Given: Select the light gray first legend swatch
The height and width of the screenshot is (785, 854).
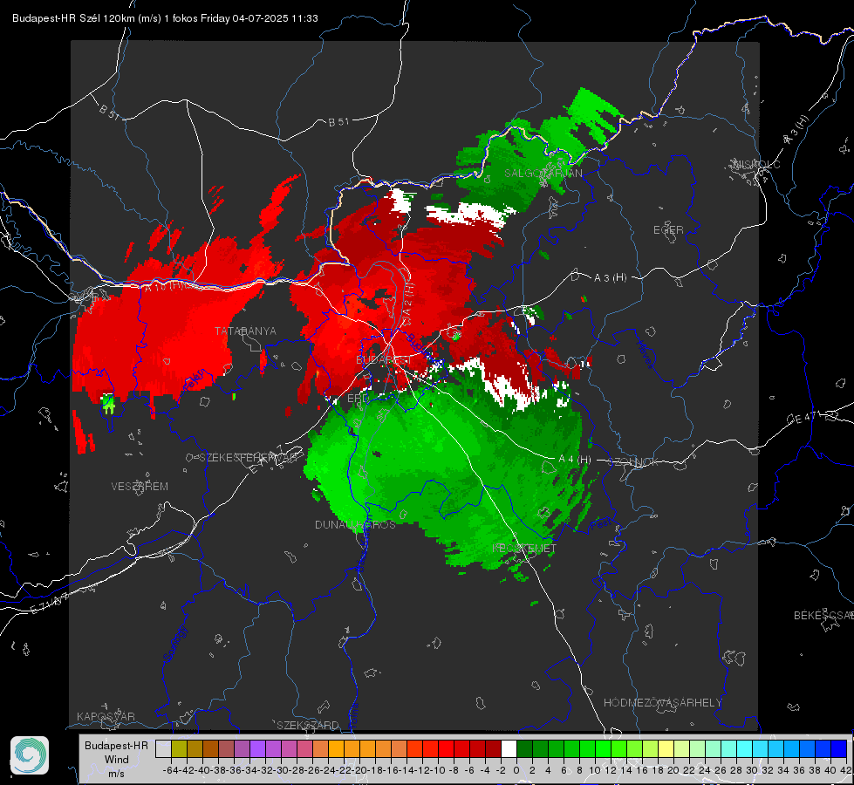Looking at the screenshot, I should pos(163,748).
